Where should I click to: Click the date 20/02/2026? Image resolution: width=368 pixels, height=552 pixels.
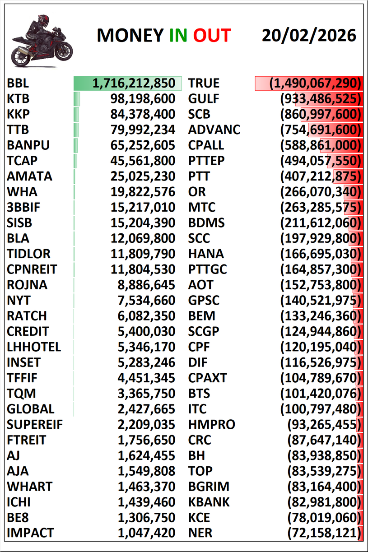[x=308, y=35]
